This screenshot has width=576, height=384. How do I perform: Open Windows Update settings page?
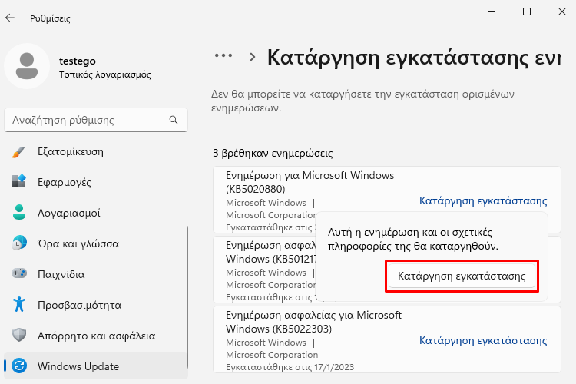tap(96, 366)
